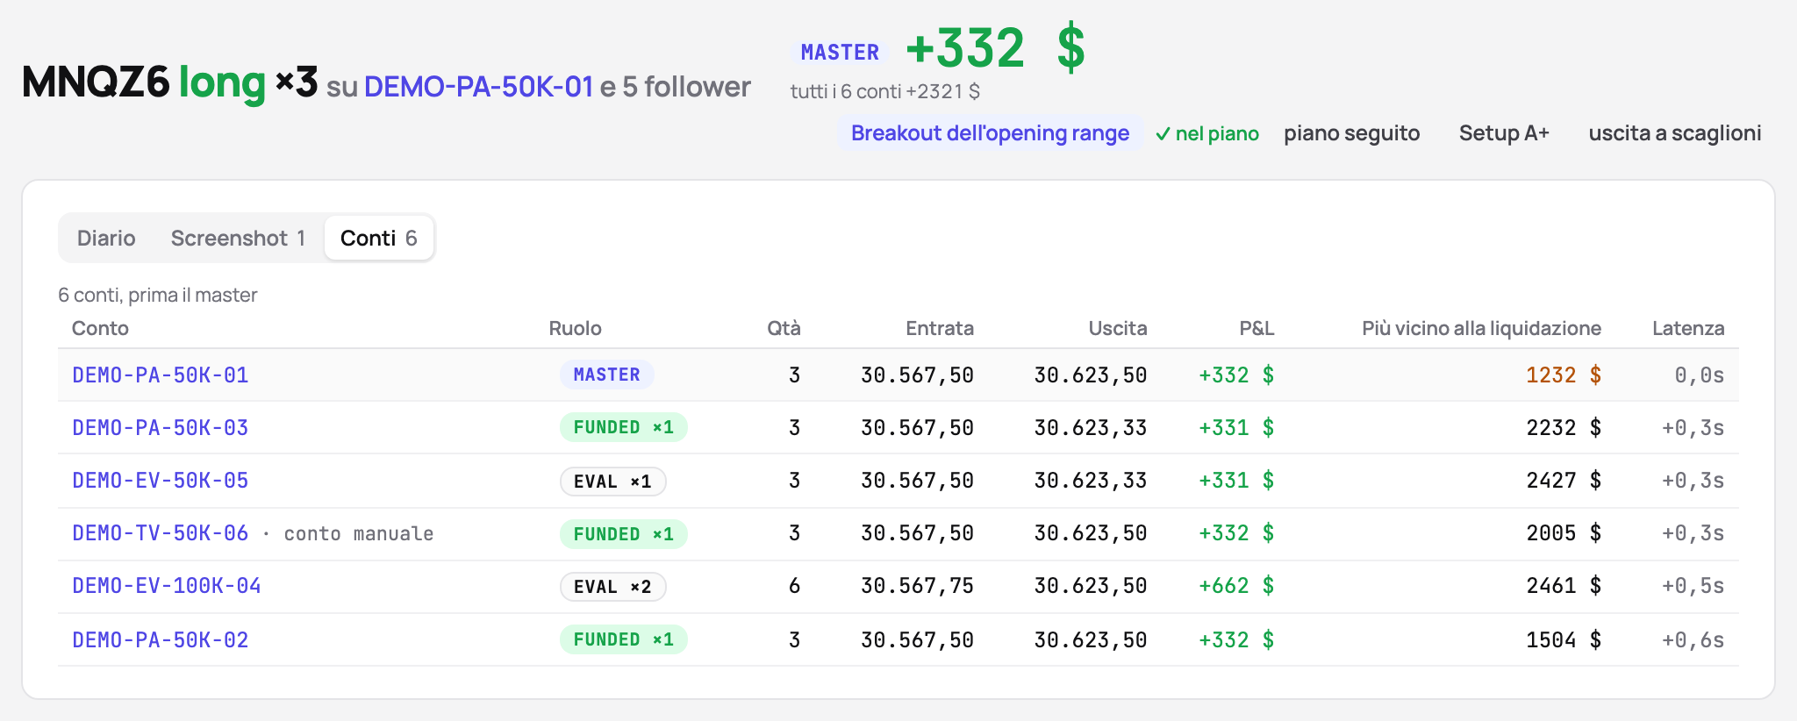Screen dimensions: 1797x721
Task: Open account DEMO-EV-100K-04
Action: point(167,585)
